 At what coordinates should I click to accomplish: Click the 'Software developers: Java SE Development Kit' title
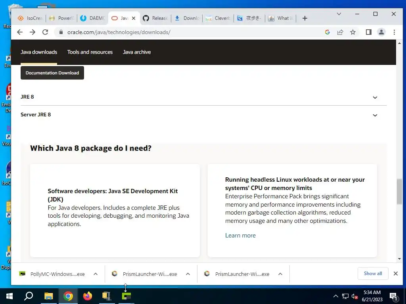coord(113,195)
